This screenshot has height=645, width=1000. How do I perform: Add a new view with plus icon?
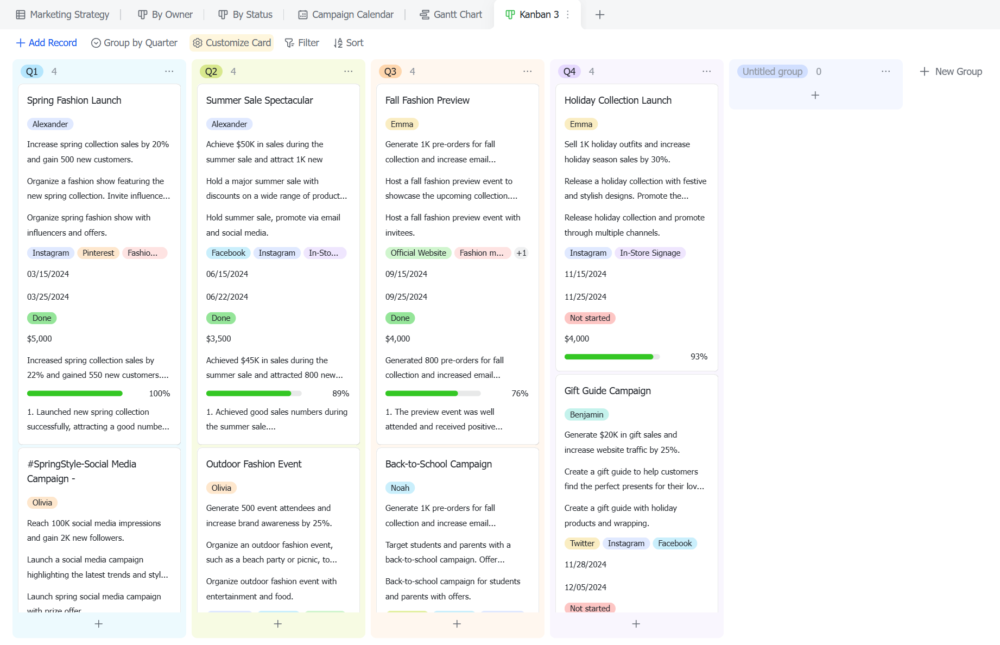click(x=600, y=15)
